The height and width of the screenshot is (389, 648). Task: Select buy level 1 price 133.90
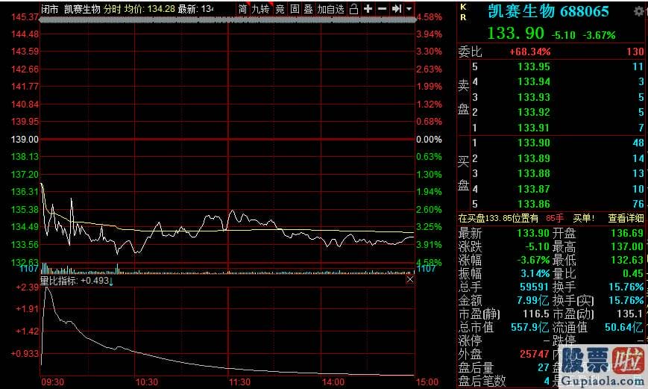pos(534,143)
